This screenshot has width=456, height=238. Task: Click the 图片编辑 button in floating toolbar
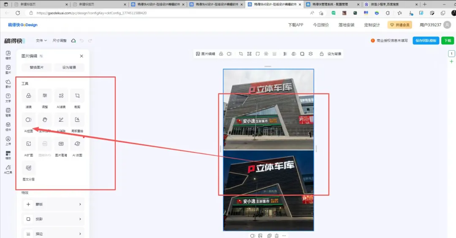205,54
